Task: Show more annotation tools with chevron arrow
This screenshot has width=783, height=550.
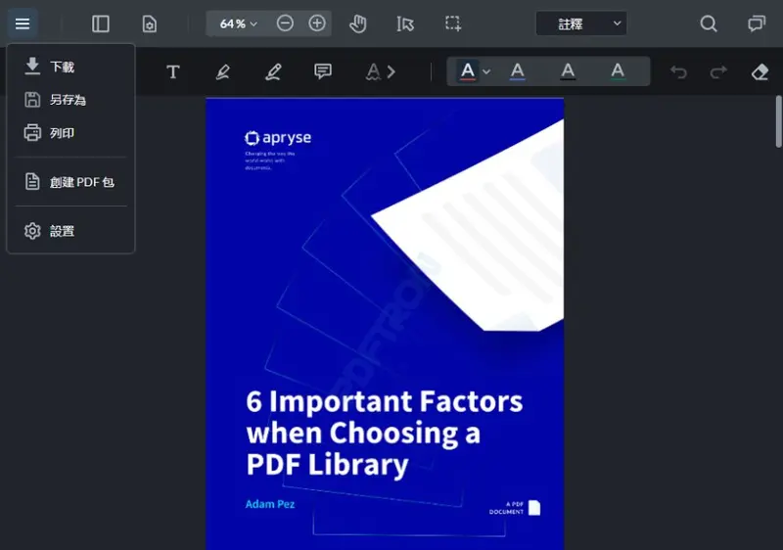Action: pyautogui.click(x=391, y=71)
